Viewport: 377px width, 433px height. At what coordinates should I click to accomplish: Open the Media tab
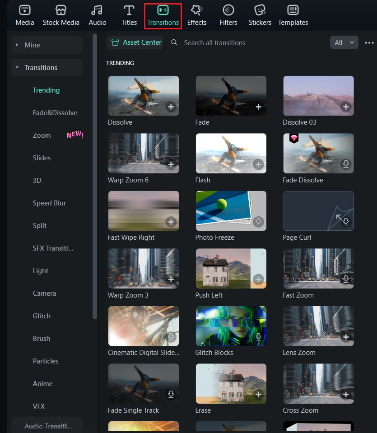coord(24,16)
